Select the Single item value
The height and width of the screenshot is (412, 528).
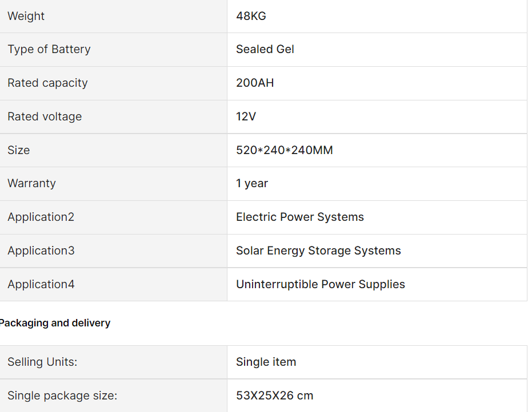[x=266, y=362]
